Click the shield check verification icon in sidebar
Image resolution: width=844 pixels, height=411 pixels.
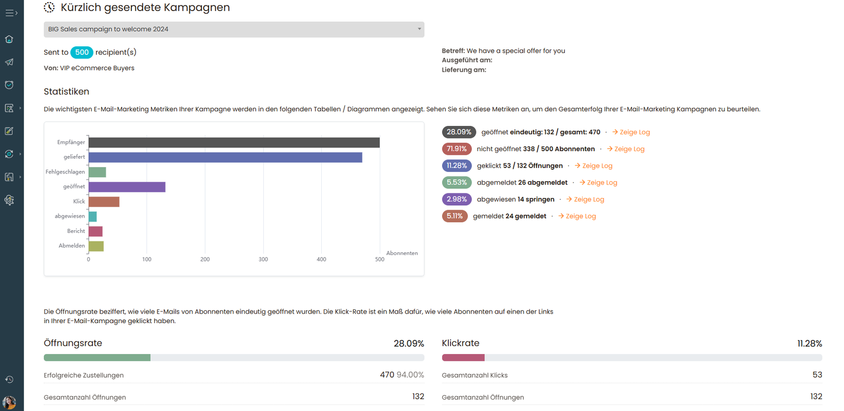[x=9, y=85]
